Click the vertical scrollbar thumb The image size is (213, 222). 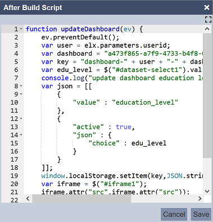(207, 96)
